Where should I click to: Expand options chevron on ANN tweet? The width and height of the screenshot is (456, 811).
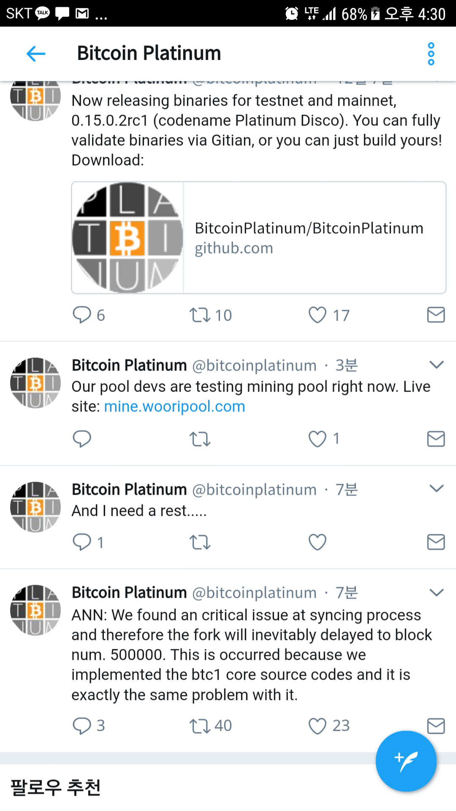coord(436,592)
